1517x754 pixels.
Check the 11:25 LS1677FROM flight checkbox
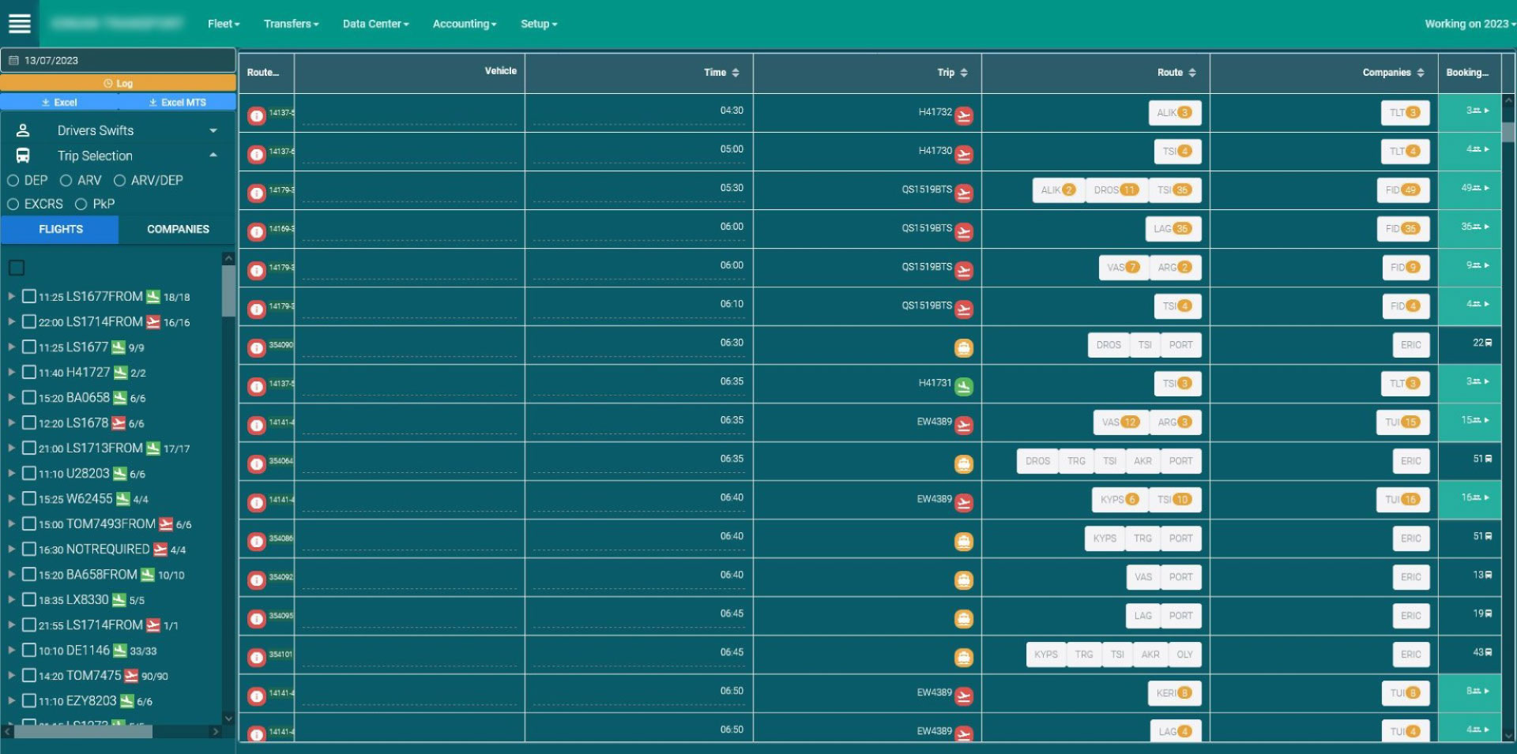[x=29, y=296]
